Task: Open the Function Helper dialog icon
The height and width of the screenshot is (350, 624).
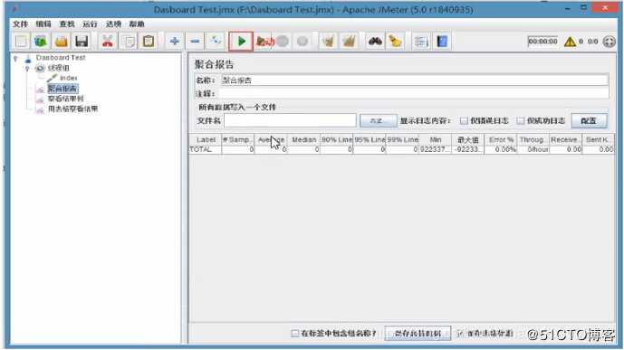Action: click(x=421, y=42)
